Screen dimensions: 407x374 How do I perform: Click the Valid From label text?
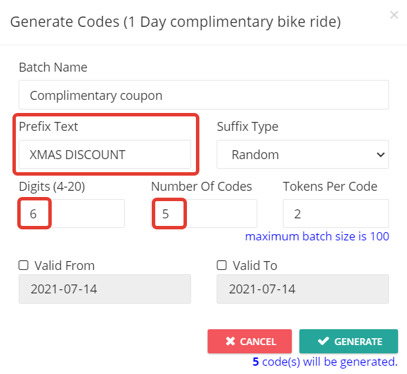click(x=65, y=266)
